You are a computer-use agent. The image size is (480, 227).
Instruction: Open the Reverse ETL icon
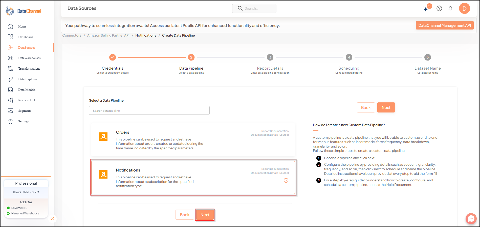tap(10, 100)
